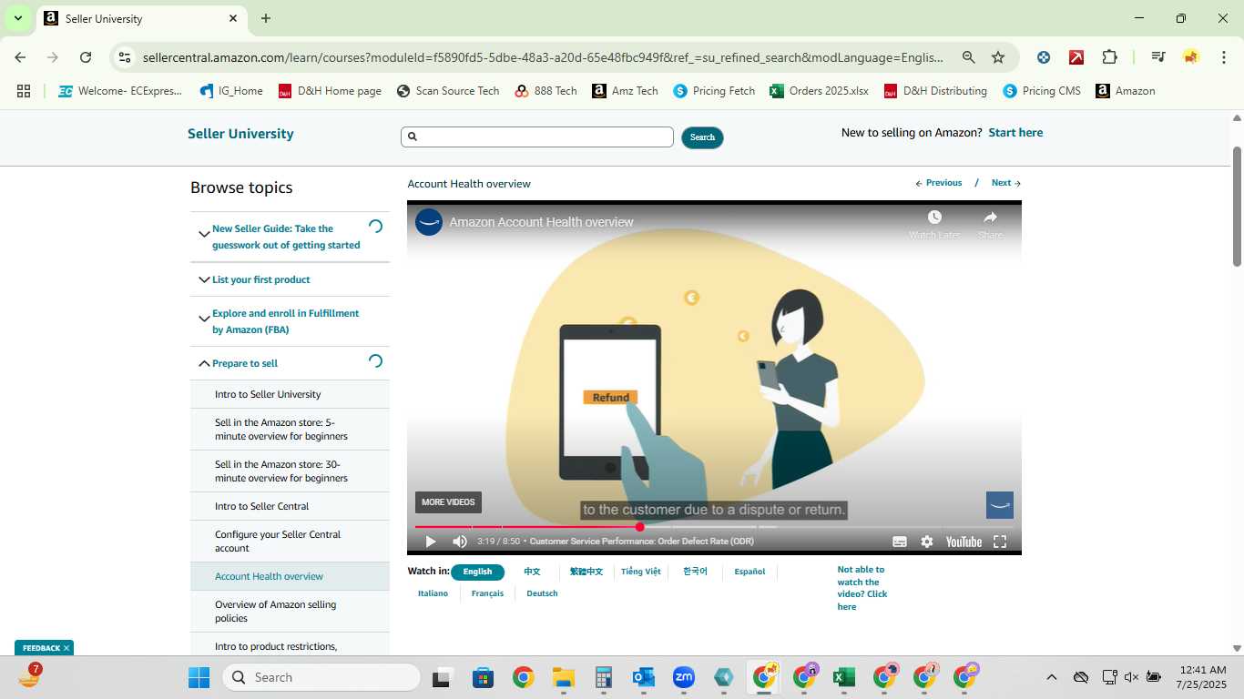The height and width of the screenshot is (699, 1244).
Task: Open the Start here link
Action: click(x=1015, y=133)
